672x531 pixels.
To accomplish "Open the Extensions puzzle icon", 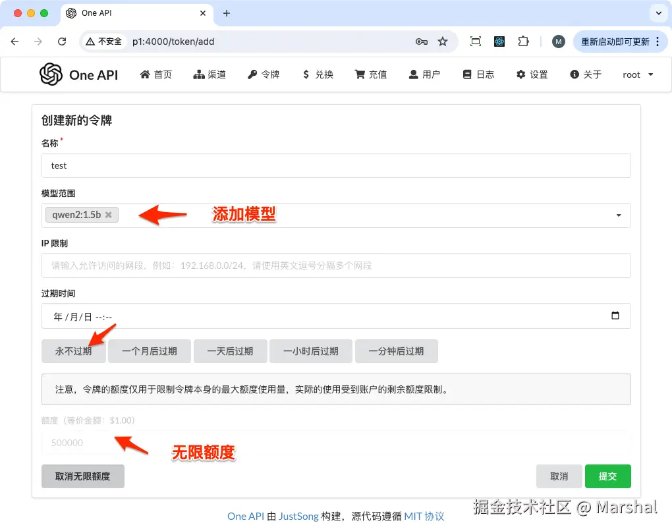I will [x=523, y=42].
